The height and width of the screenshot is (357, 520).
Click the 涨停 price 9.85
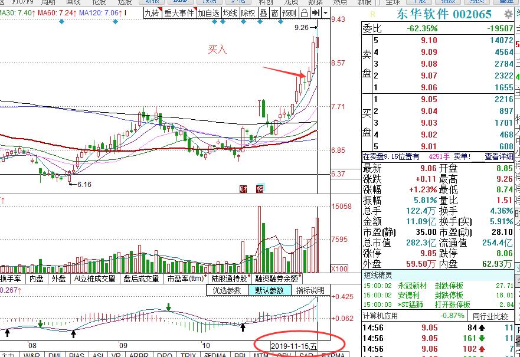pos(429,253)
